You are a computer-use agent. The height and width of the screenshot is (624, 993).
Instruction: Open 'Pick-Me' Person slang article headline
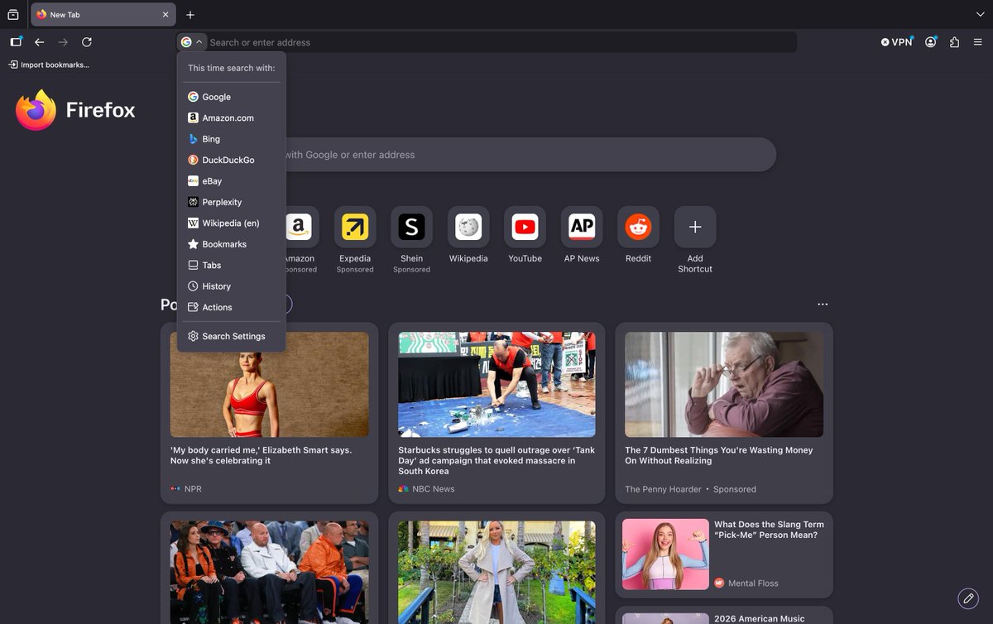769,530
